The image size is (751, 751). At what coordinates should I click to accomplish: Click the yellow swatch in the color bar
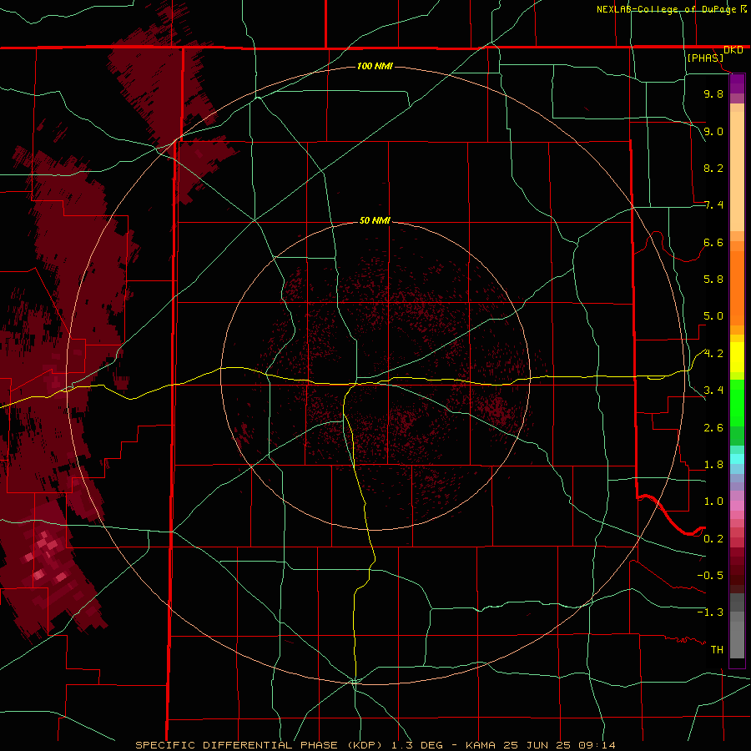tap(737, 357)
